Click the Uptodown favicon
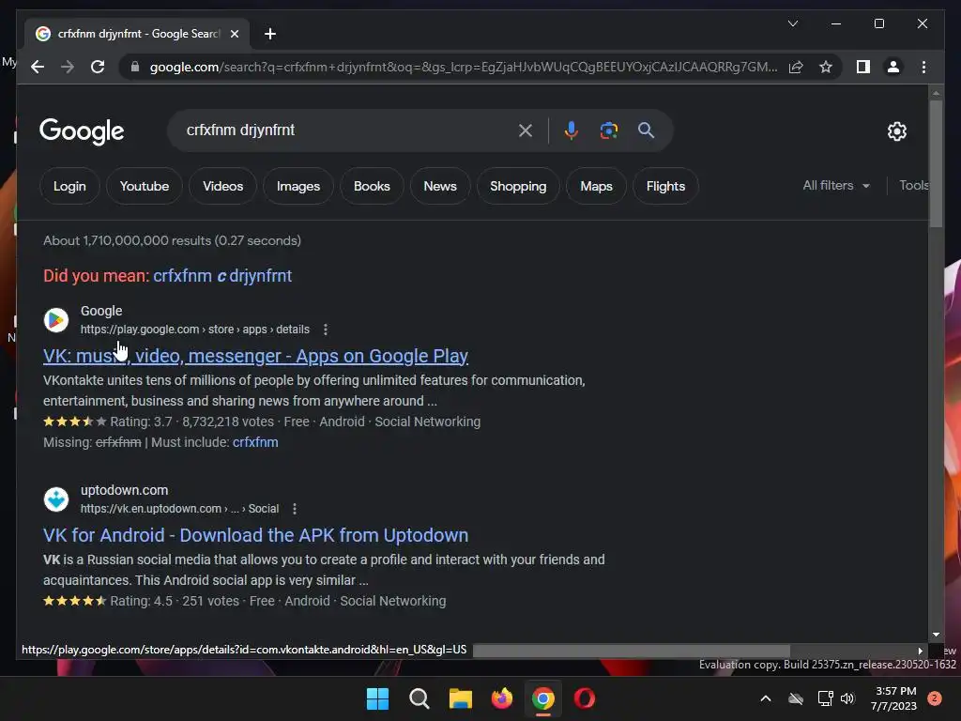This screenshot has width=961, height=721. point(55,499)
